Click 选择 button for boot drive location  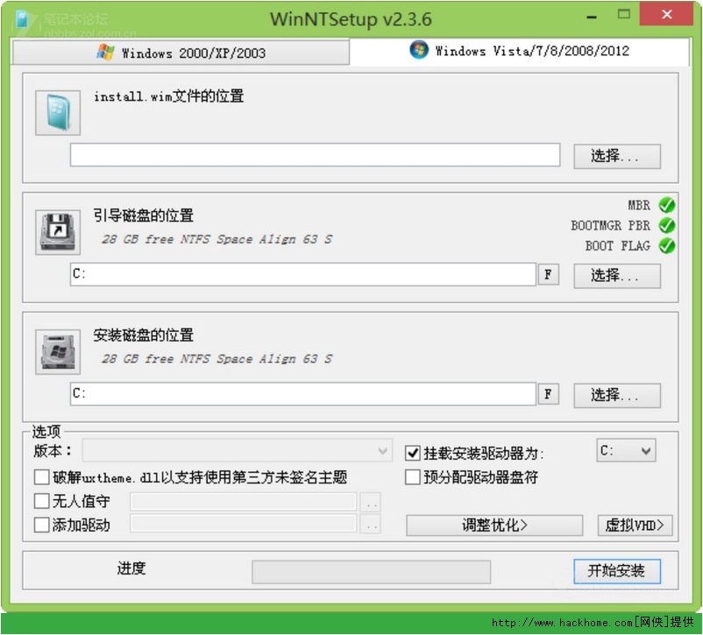point(617,276)
